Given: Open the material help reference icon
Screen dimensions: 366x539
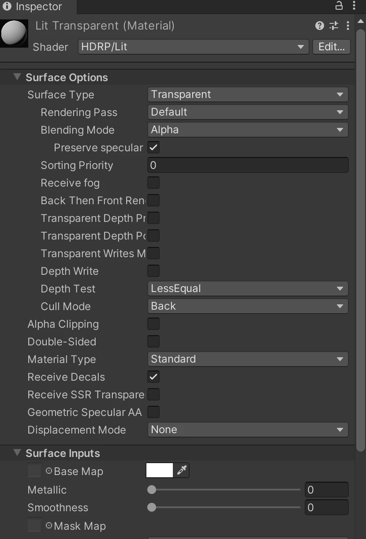Looking at the screenshot, I should click(x=320, y=26).
